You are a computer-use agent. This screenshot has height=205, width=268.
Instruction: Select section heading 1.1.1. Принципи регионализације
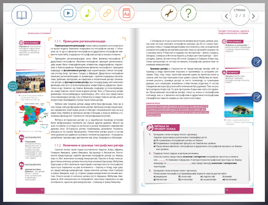(80, 41)
